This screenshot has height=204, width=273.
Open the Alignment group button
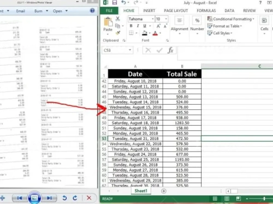coord(179,25)
